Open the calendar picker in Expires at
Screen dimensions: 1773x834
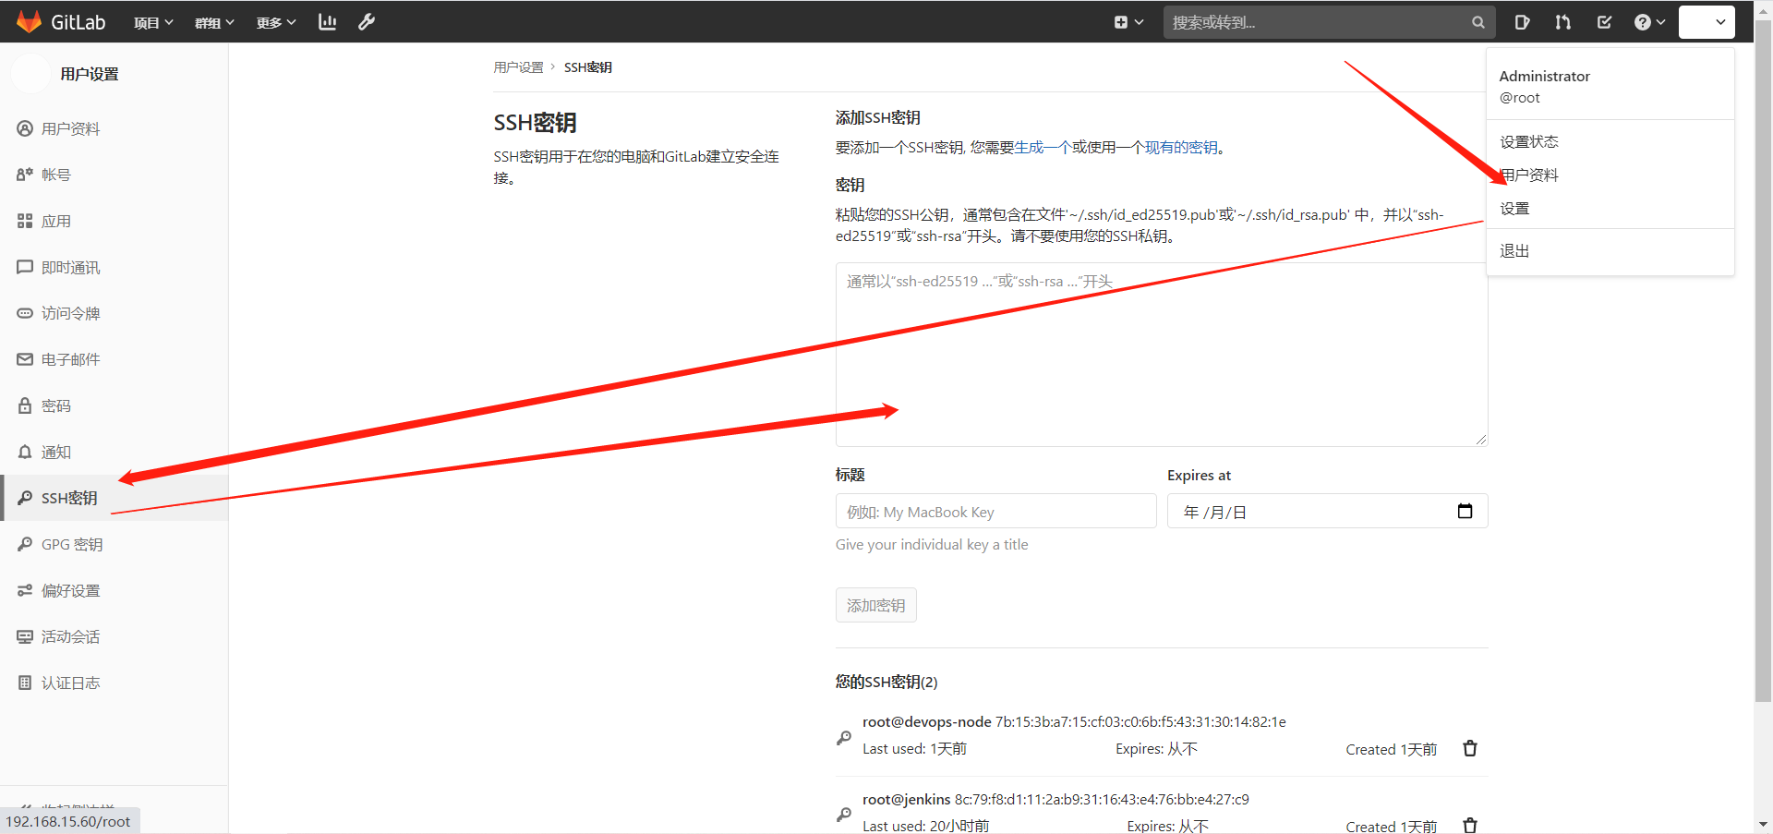(x=1465, y=512)
